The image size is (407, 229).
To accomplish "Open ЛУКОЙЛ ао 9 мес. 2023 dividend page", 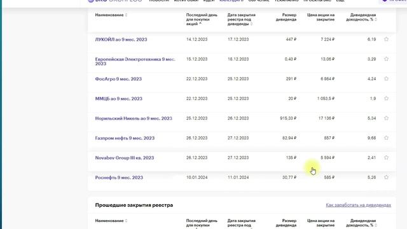I will (121, 39).
